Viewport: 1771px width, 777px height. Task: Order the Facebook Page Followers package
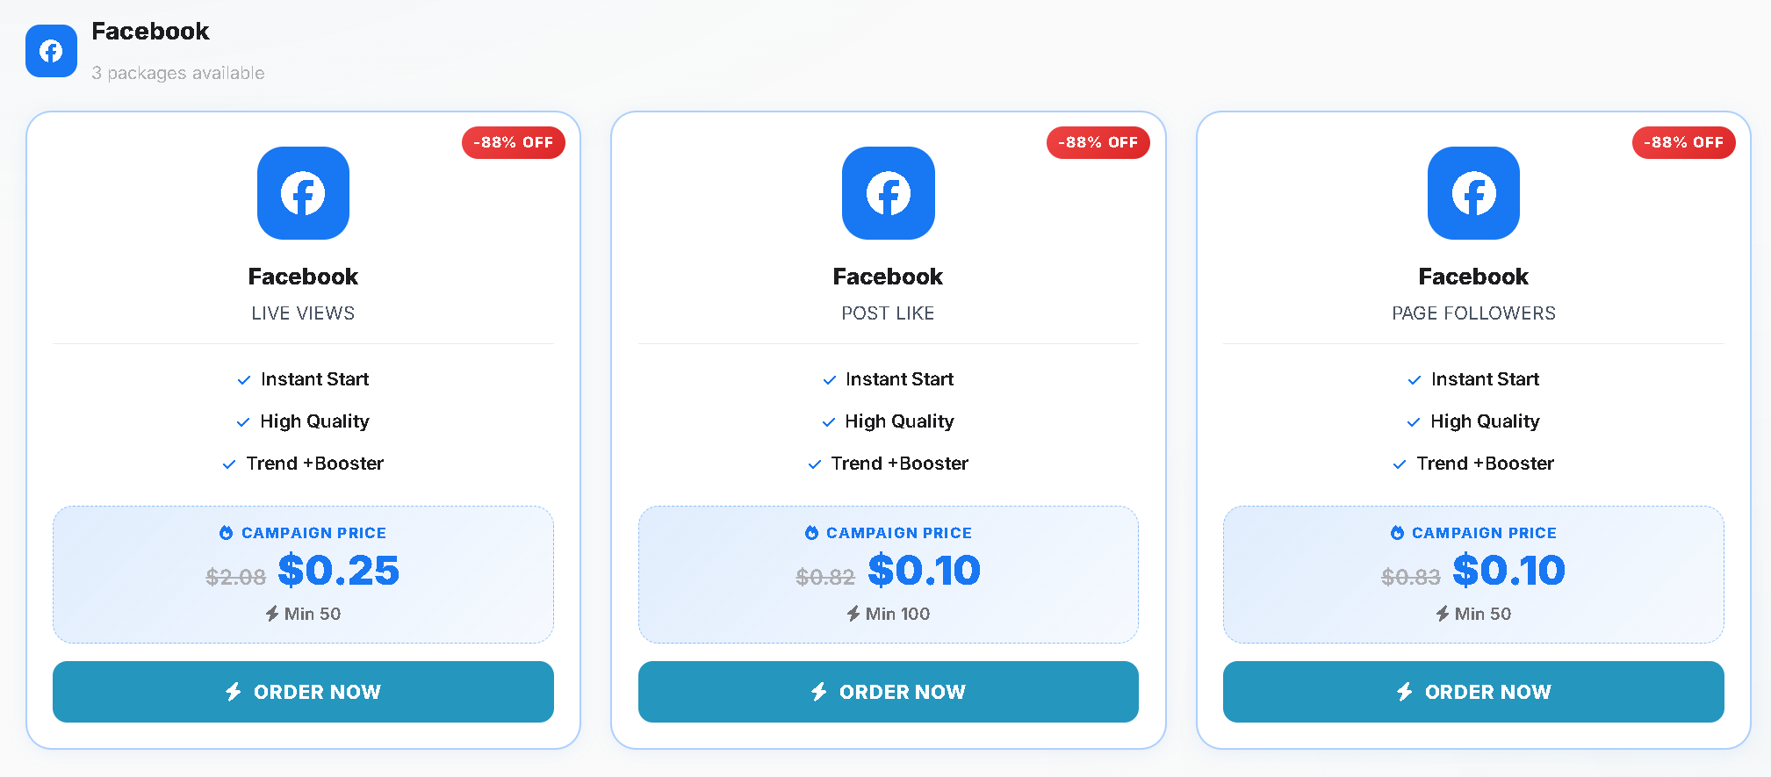click(x=1473, y=692)
